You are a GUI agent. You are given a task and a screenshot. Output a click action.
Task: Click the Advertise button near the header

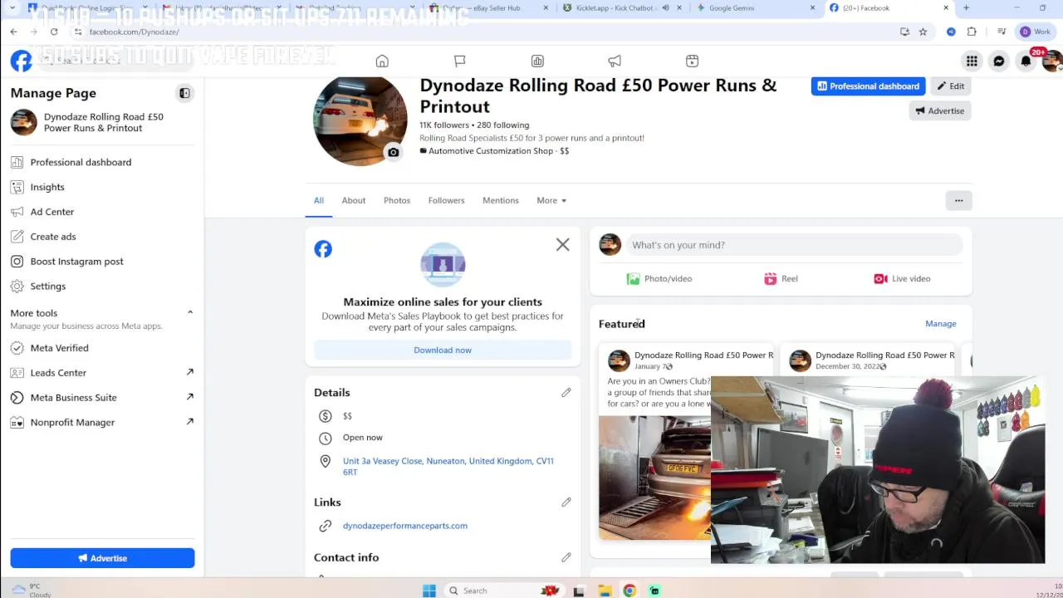[940, 110]
